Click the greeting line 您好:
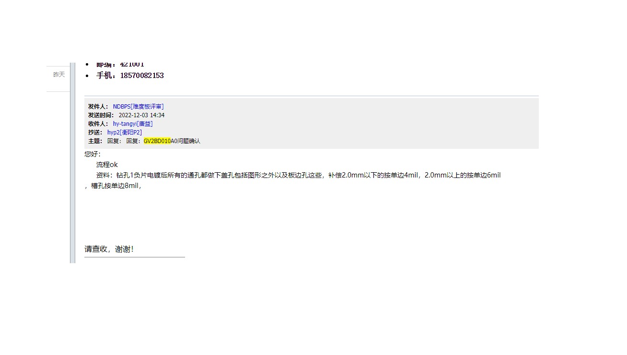 coord(93,154)
